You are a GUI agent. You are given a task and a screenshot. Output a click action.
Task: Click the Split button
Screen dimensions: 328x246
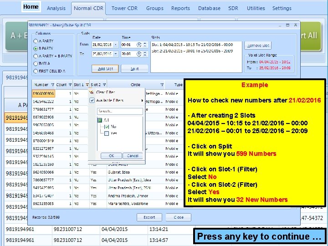point(134,69)
